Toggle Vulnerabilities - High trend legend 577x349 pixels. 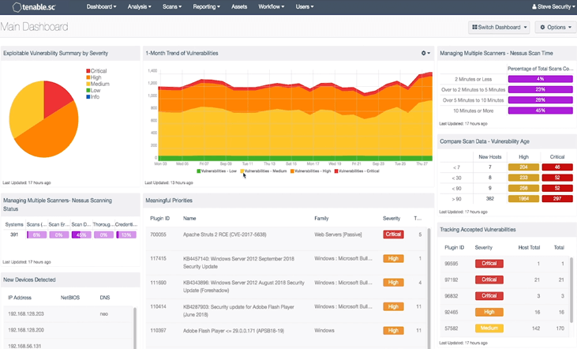pyautogui.click(x=310, y=171)
